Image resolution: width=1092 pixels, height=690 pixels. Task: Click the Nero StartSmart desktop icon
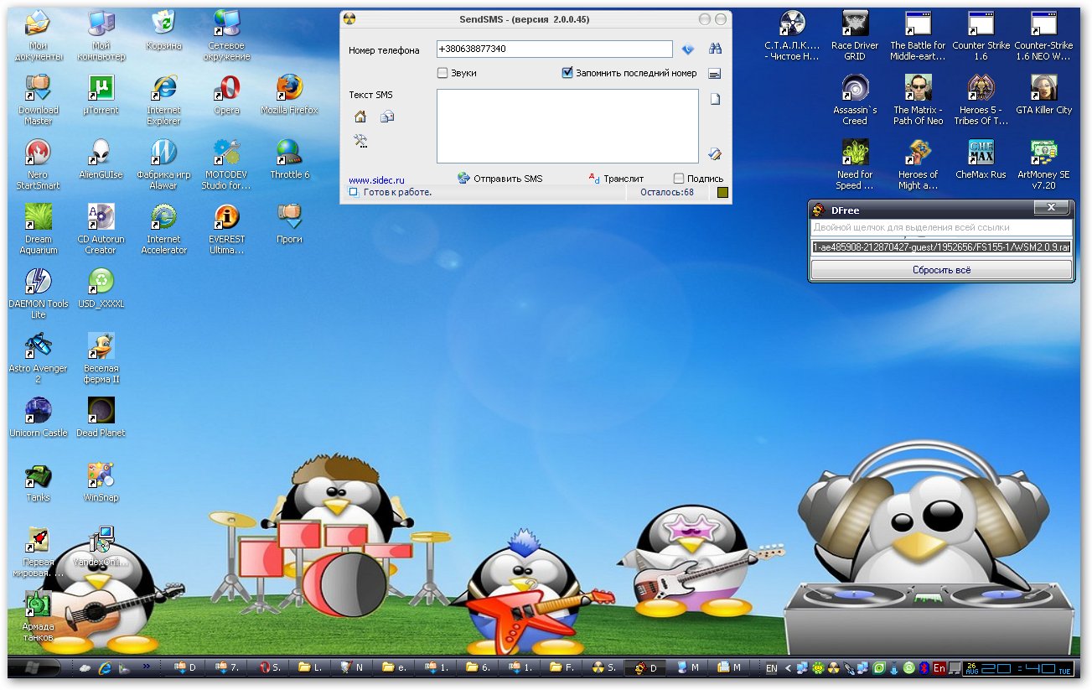pos(38,164)
